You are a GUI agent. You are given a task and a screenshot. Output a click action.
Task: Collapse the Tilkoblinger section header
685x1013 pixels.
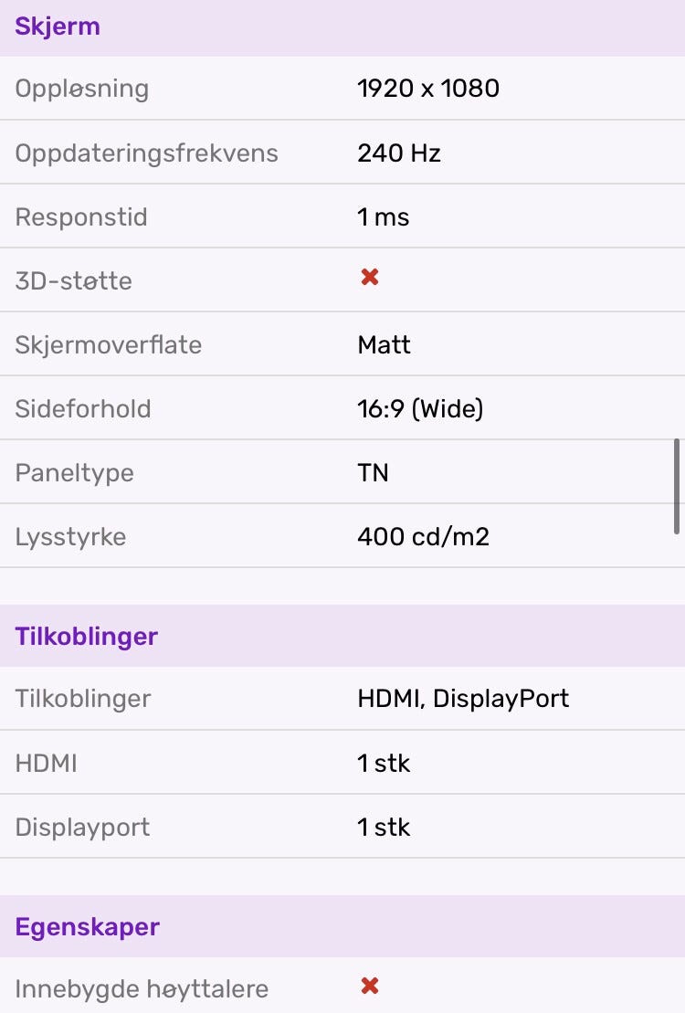87,637
